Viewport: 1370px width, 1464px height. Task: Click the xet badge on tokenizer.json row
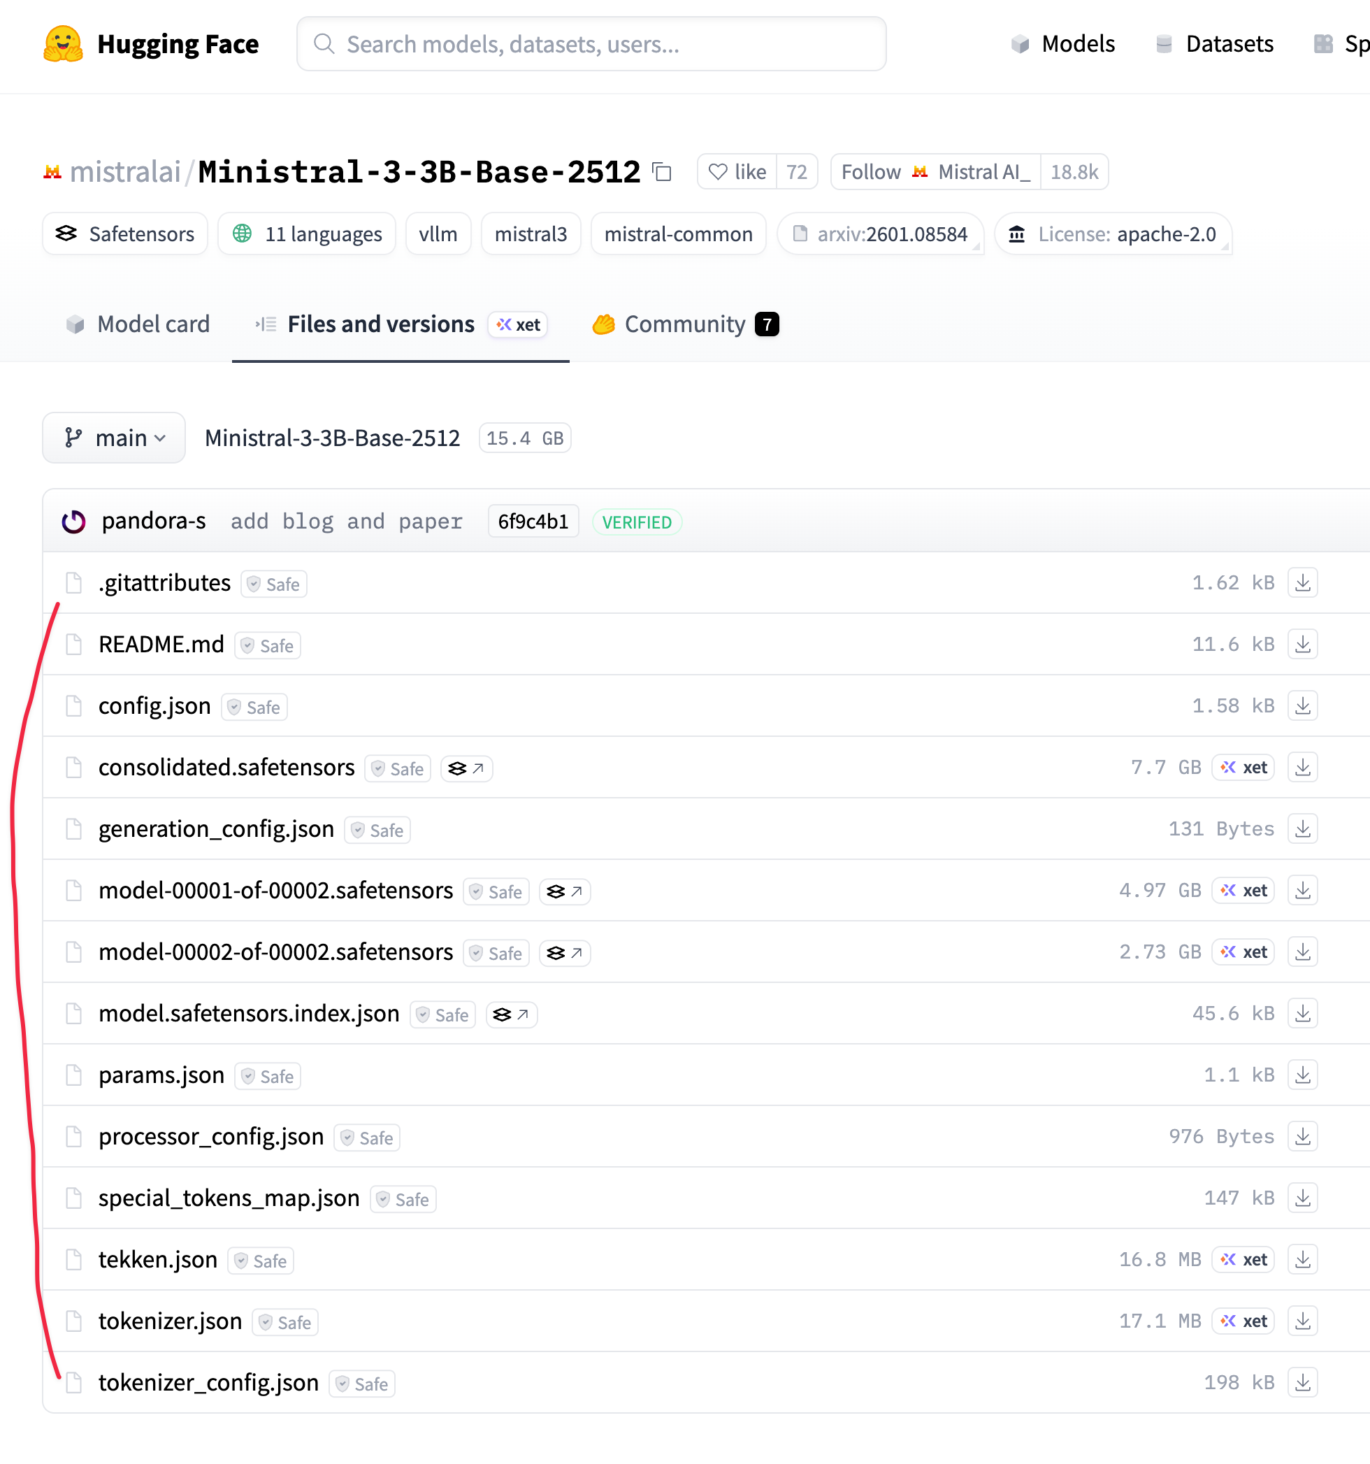(x=1243, y=1321)
